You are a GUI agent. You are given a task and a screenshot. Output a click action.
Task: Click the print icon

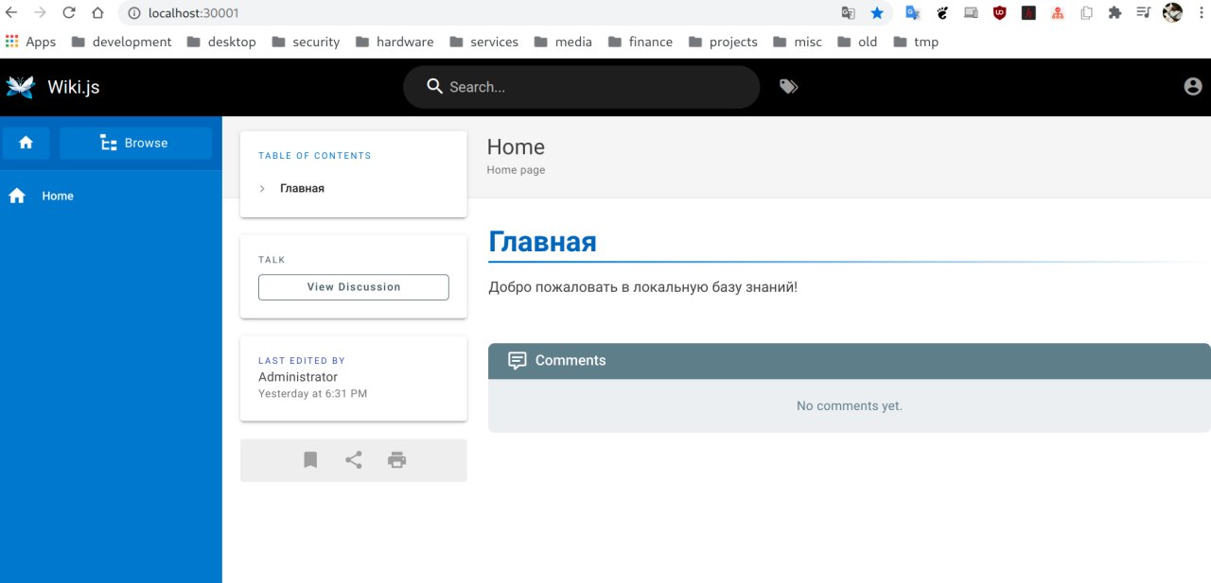point(397,460)
